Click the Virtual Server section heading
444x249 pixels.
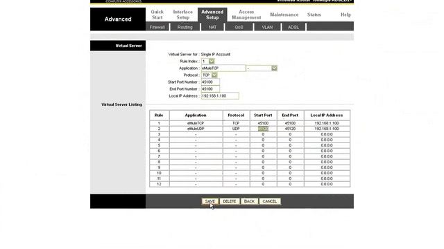[x=128, y=46]
